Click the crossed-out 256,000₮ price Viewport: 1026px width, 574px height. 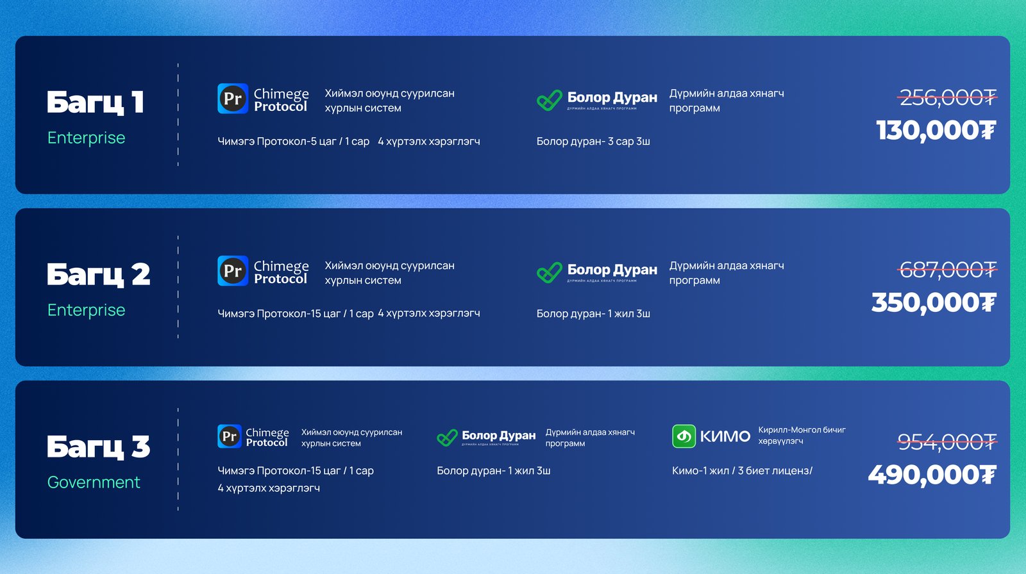coord(948,98)
